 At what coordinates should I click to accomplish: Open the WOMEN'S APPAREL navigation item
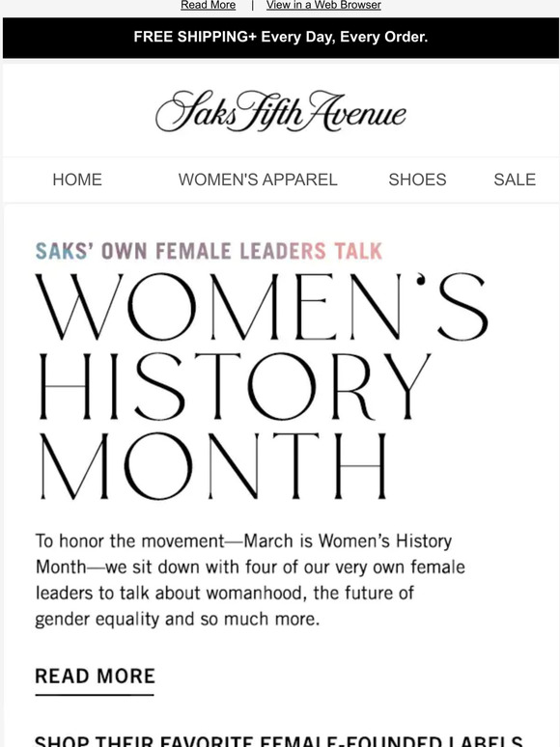tap(258, 180)
